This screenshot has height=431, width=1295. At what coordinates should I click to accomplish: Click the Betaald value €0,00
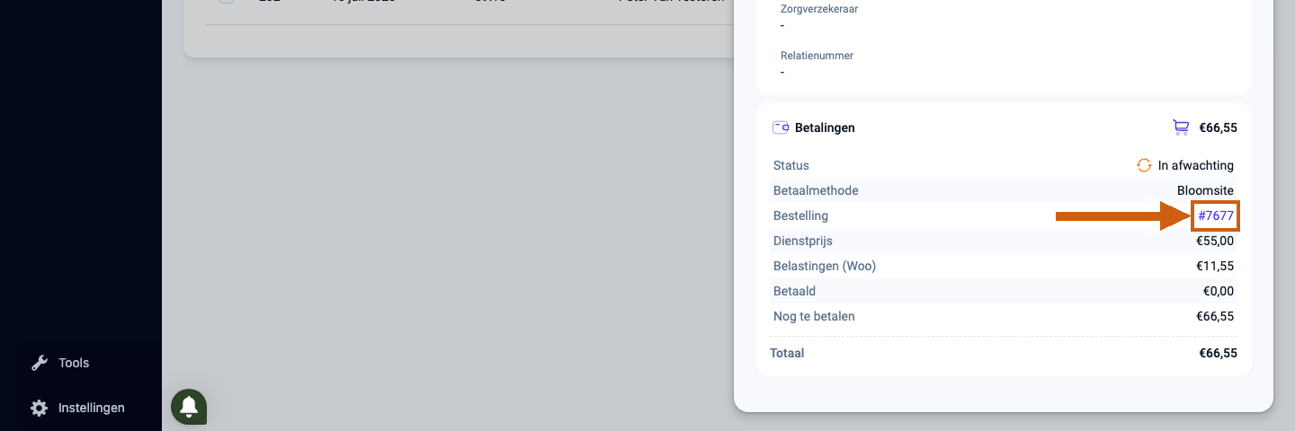point(1219,291)
